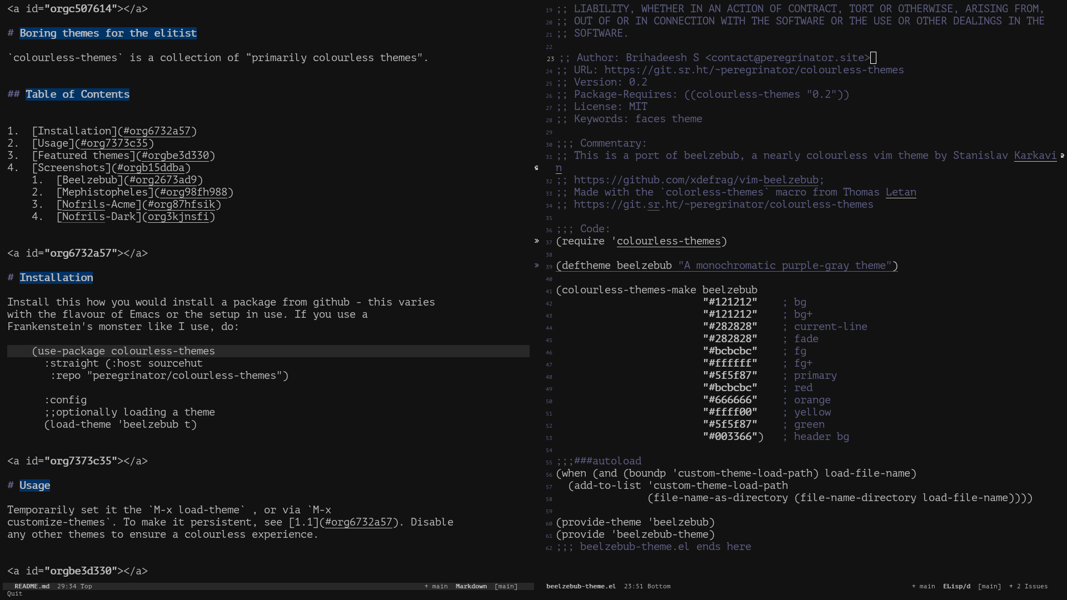Click the Markdown major mode indicator
This screenshot has height=600, width=1067.
471,586
